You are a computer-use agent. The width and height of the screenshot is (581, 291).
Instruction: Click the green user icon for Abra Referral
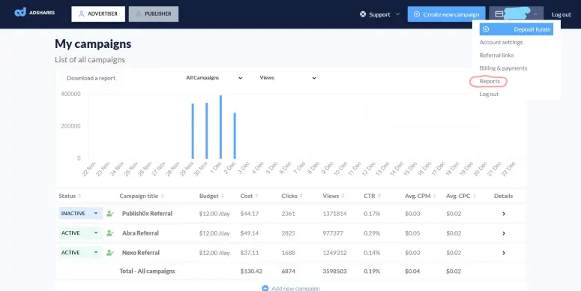110,233
